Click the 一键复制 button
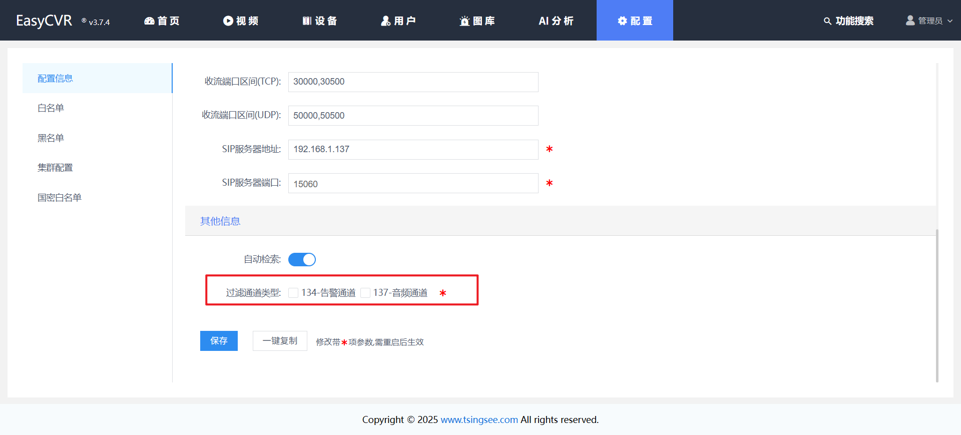 [280, 341]
